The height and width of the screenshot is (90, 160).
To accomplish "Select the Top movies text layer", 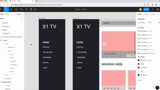I will [13, 65].
